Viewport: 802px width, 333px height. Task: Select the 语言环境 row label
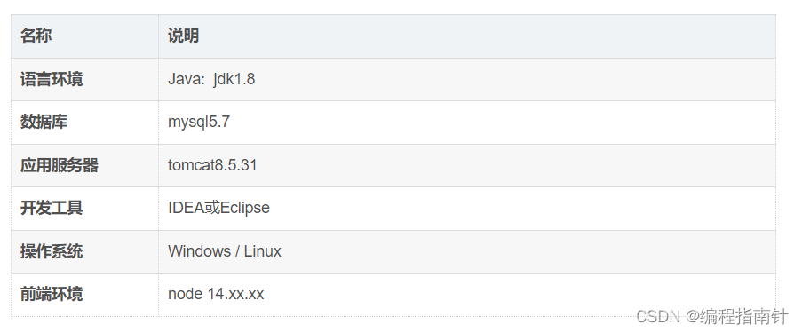[x=52, y=79]
